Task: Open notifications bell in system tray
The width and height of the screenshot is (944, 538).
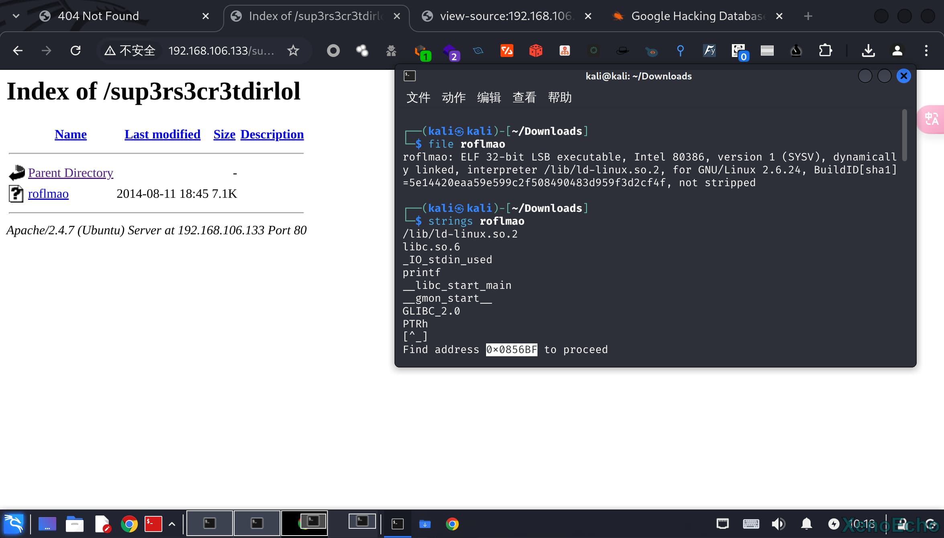Action: coord(806,524)
